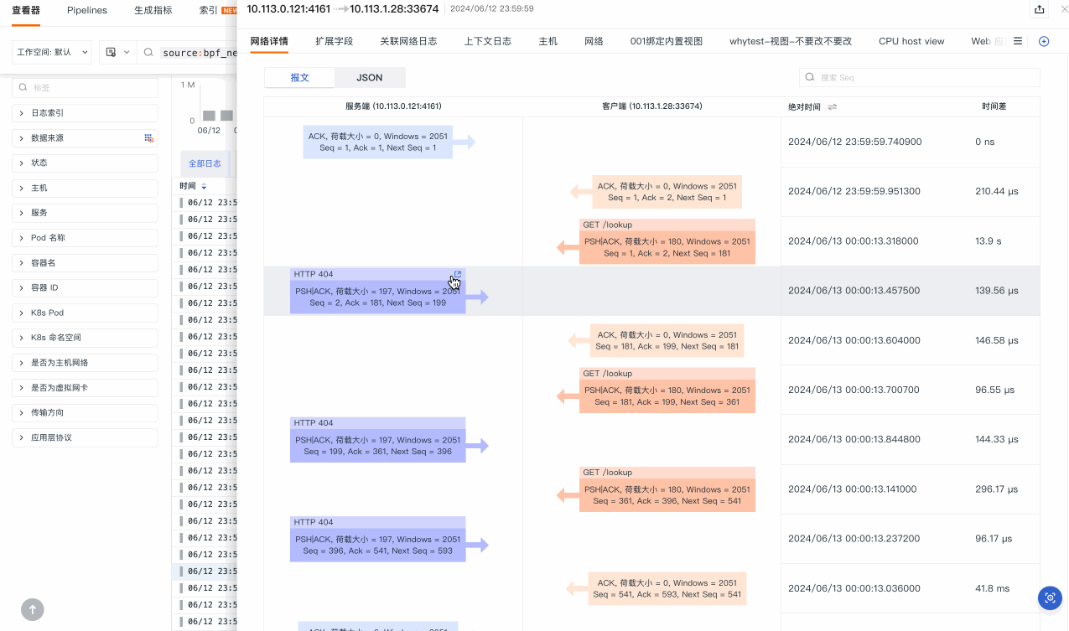Click into the 搜索 Seq input field
This screenshot has height=631, width=1069.
click(920, 77)
